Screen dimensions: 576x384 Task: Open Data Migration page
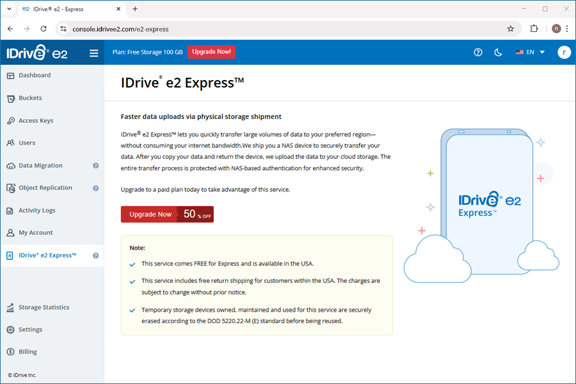coord(52,166)
